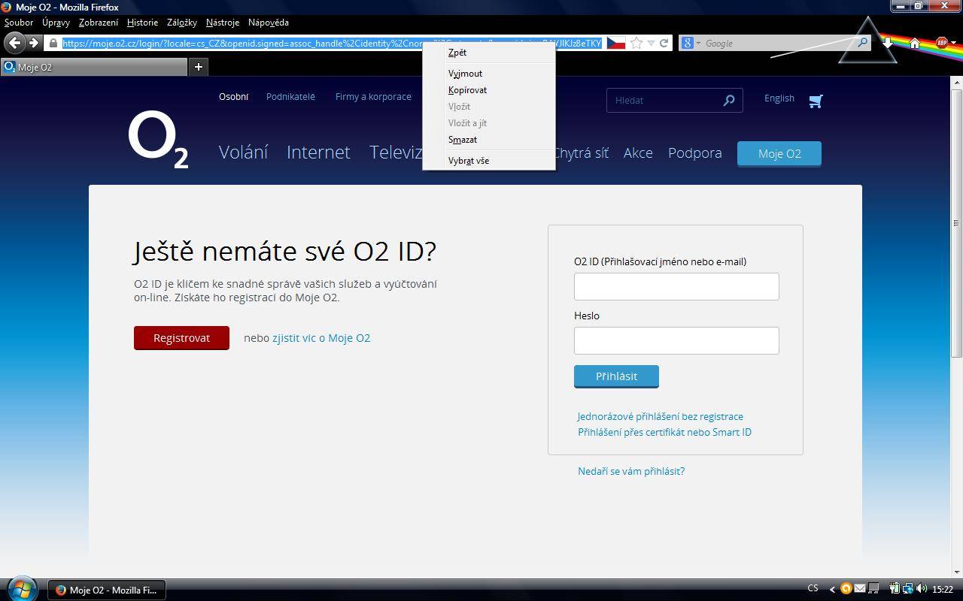Image resolution: width=963 pixels, height=601 pixels.
Task: Open the Akce navigation item
Action: (x=638, y=153)
